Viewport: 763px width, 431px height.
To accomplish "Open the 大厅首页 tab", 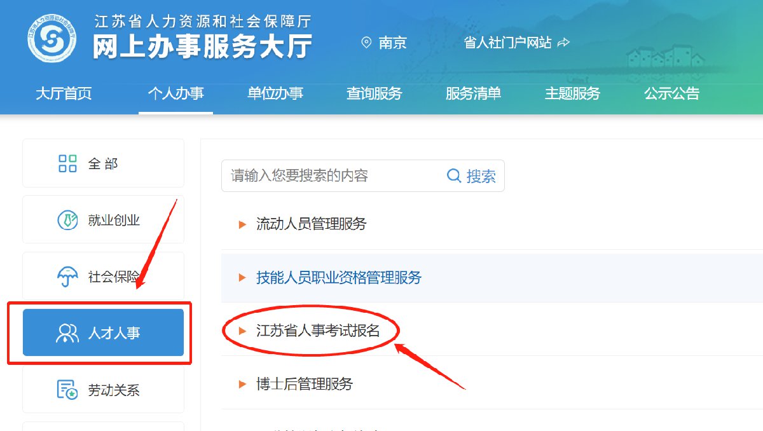I will (64, 93).
